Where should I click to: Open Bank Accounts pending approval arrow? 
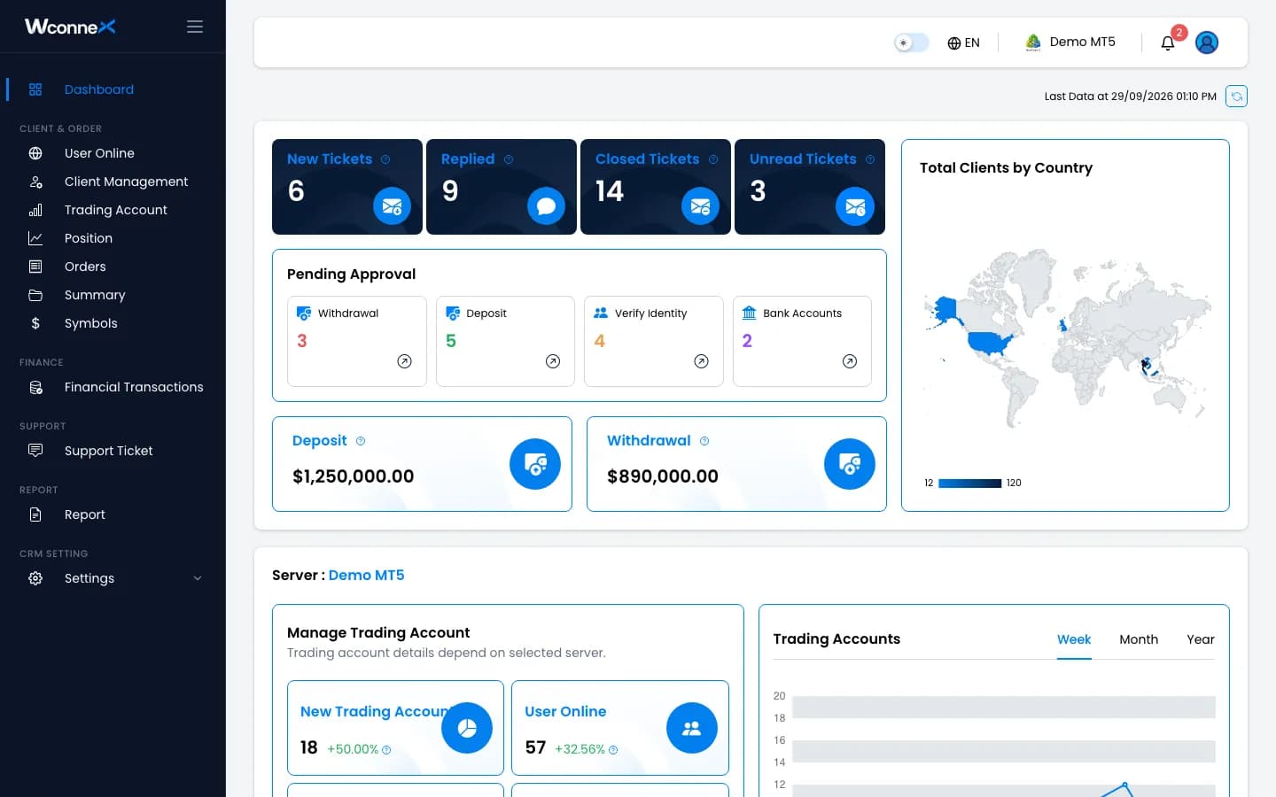(850, 361)
